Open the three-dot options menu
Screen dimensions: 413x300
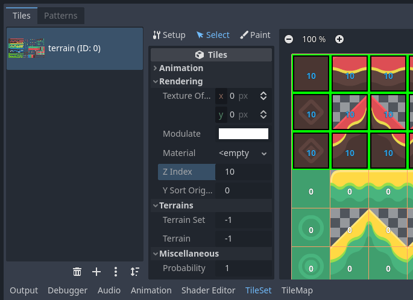(x=116, y=272)
